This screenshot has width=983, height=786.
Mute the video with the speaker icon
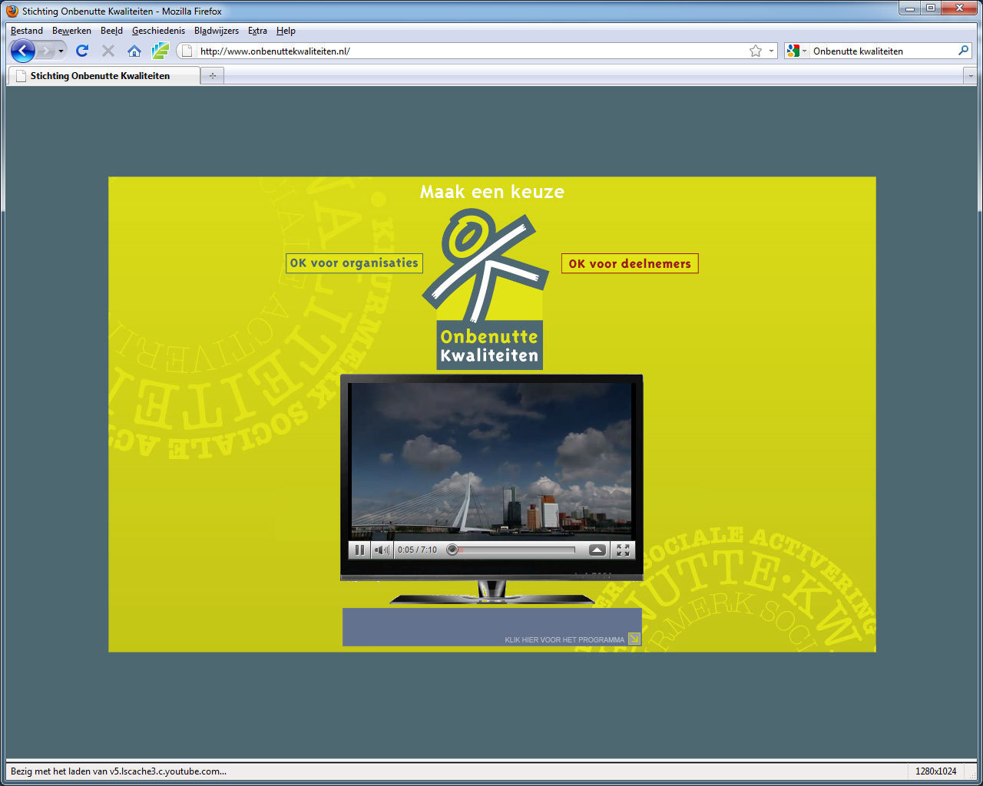click(382, 550)
